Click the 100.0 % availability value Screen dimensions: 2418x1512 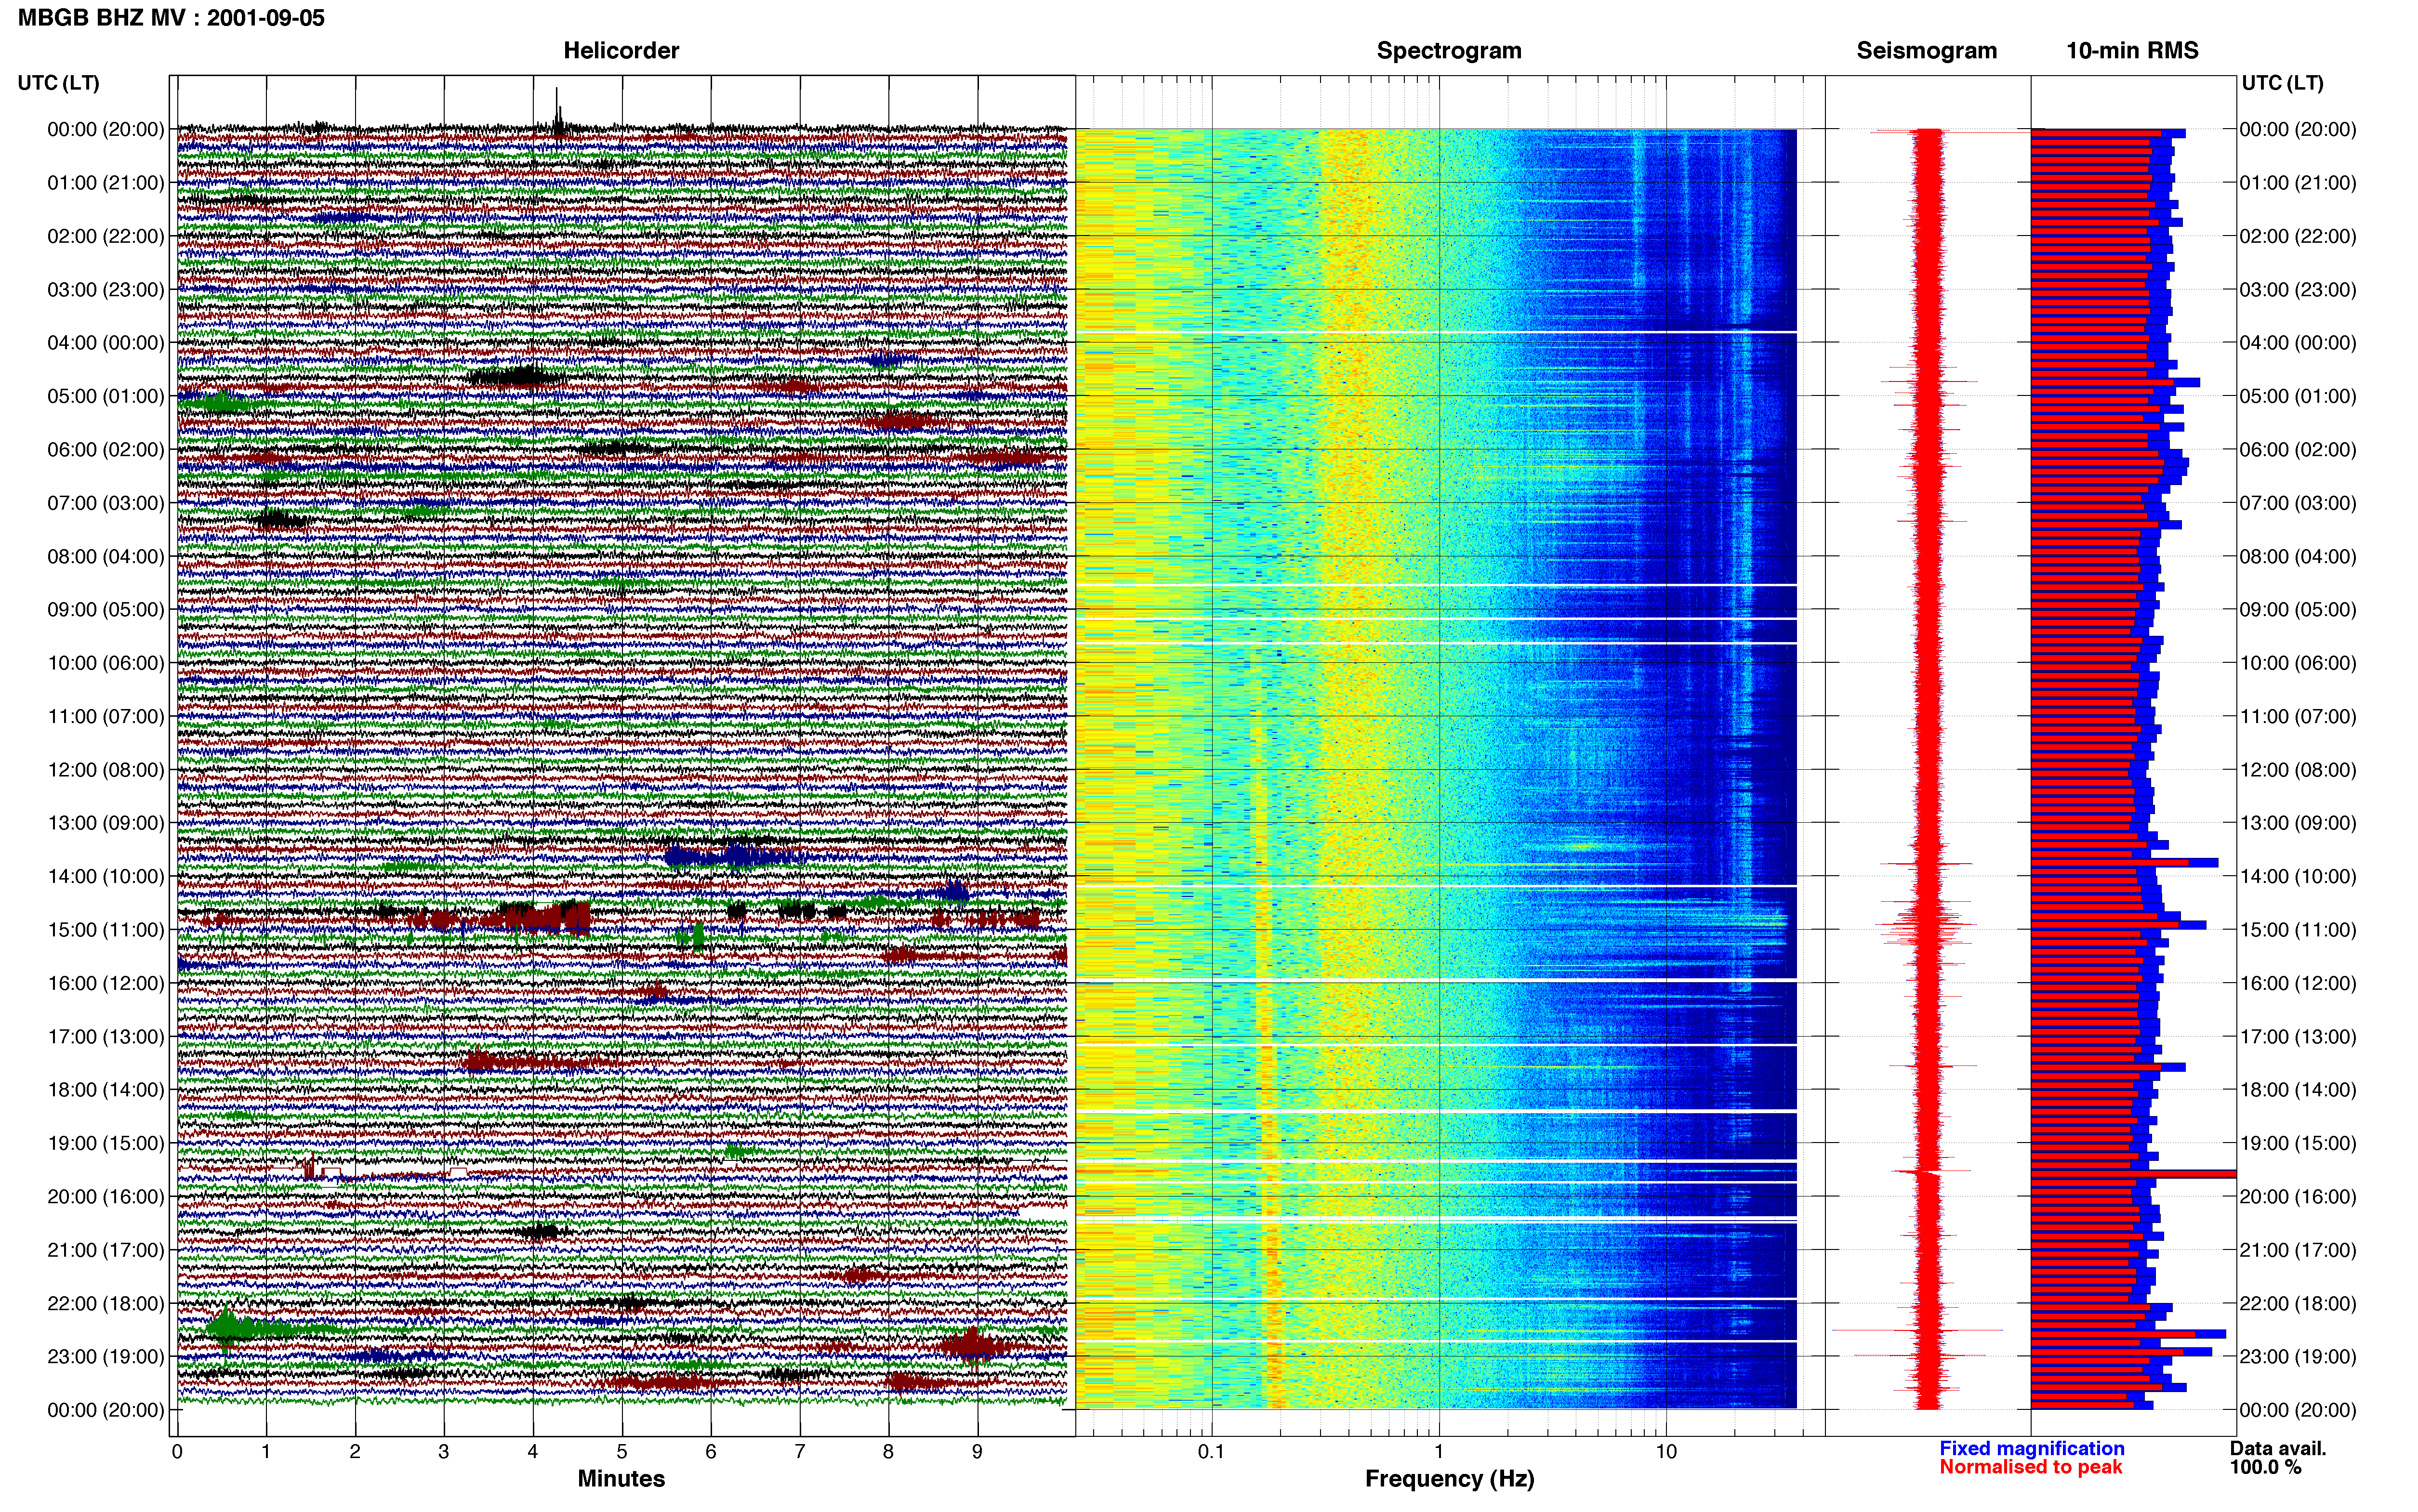click(x=2265, y=1467)
